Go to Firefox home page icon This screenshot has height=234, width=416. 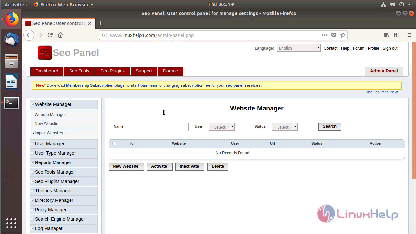(60, 35)
